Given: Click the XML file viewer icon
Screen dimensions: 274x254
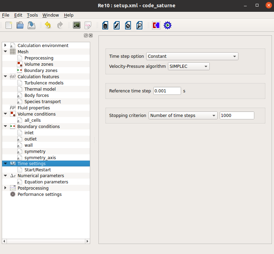Looking at the screenshot, I should pyautogui.click(x=88, y=25).
